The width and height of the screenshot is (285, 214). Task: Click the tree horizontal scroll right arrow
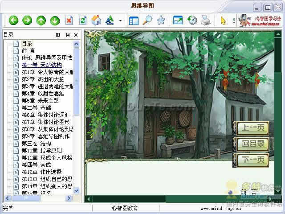click(69, 198)
